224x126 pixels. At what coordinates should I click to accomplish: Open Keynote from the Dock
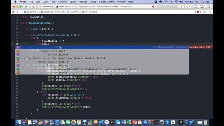85,122
